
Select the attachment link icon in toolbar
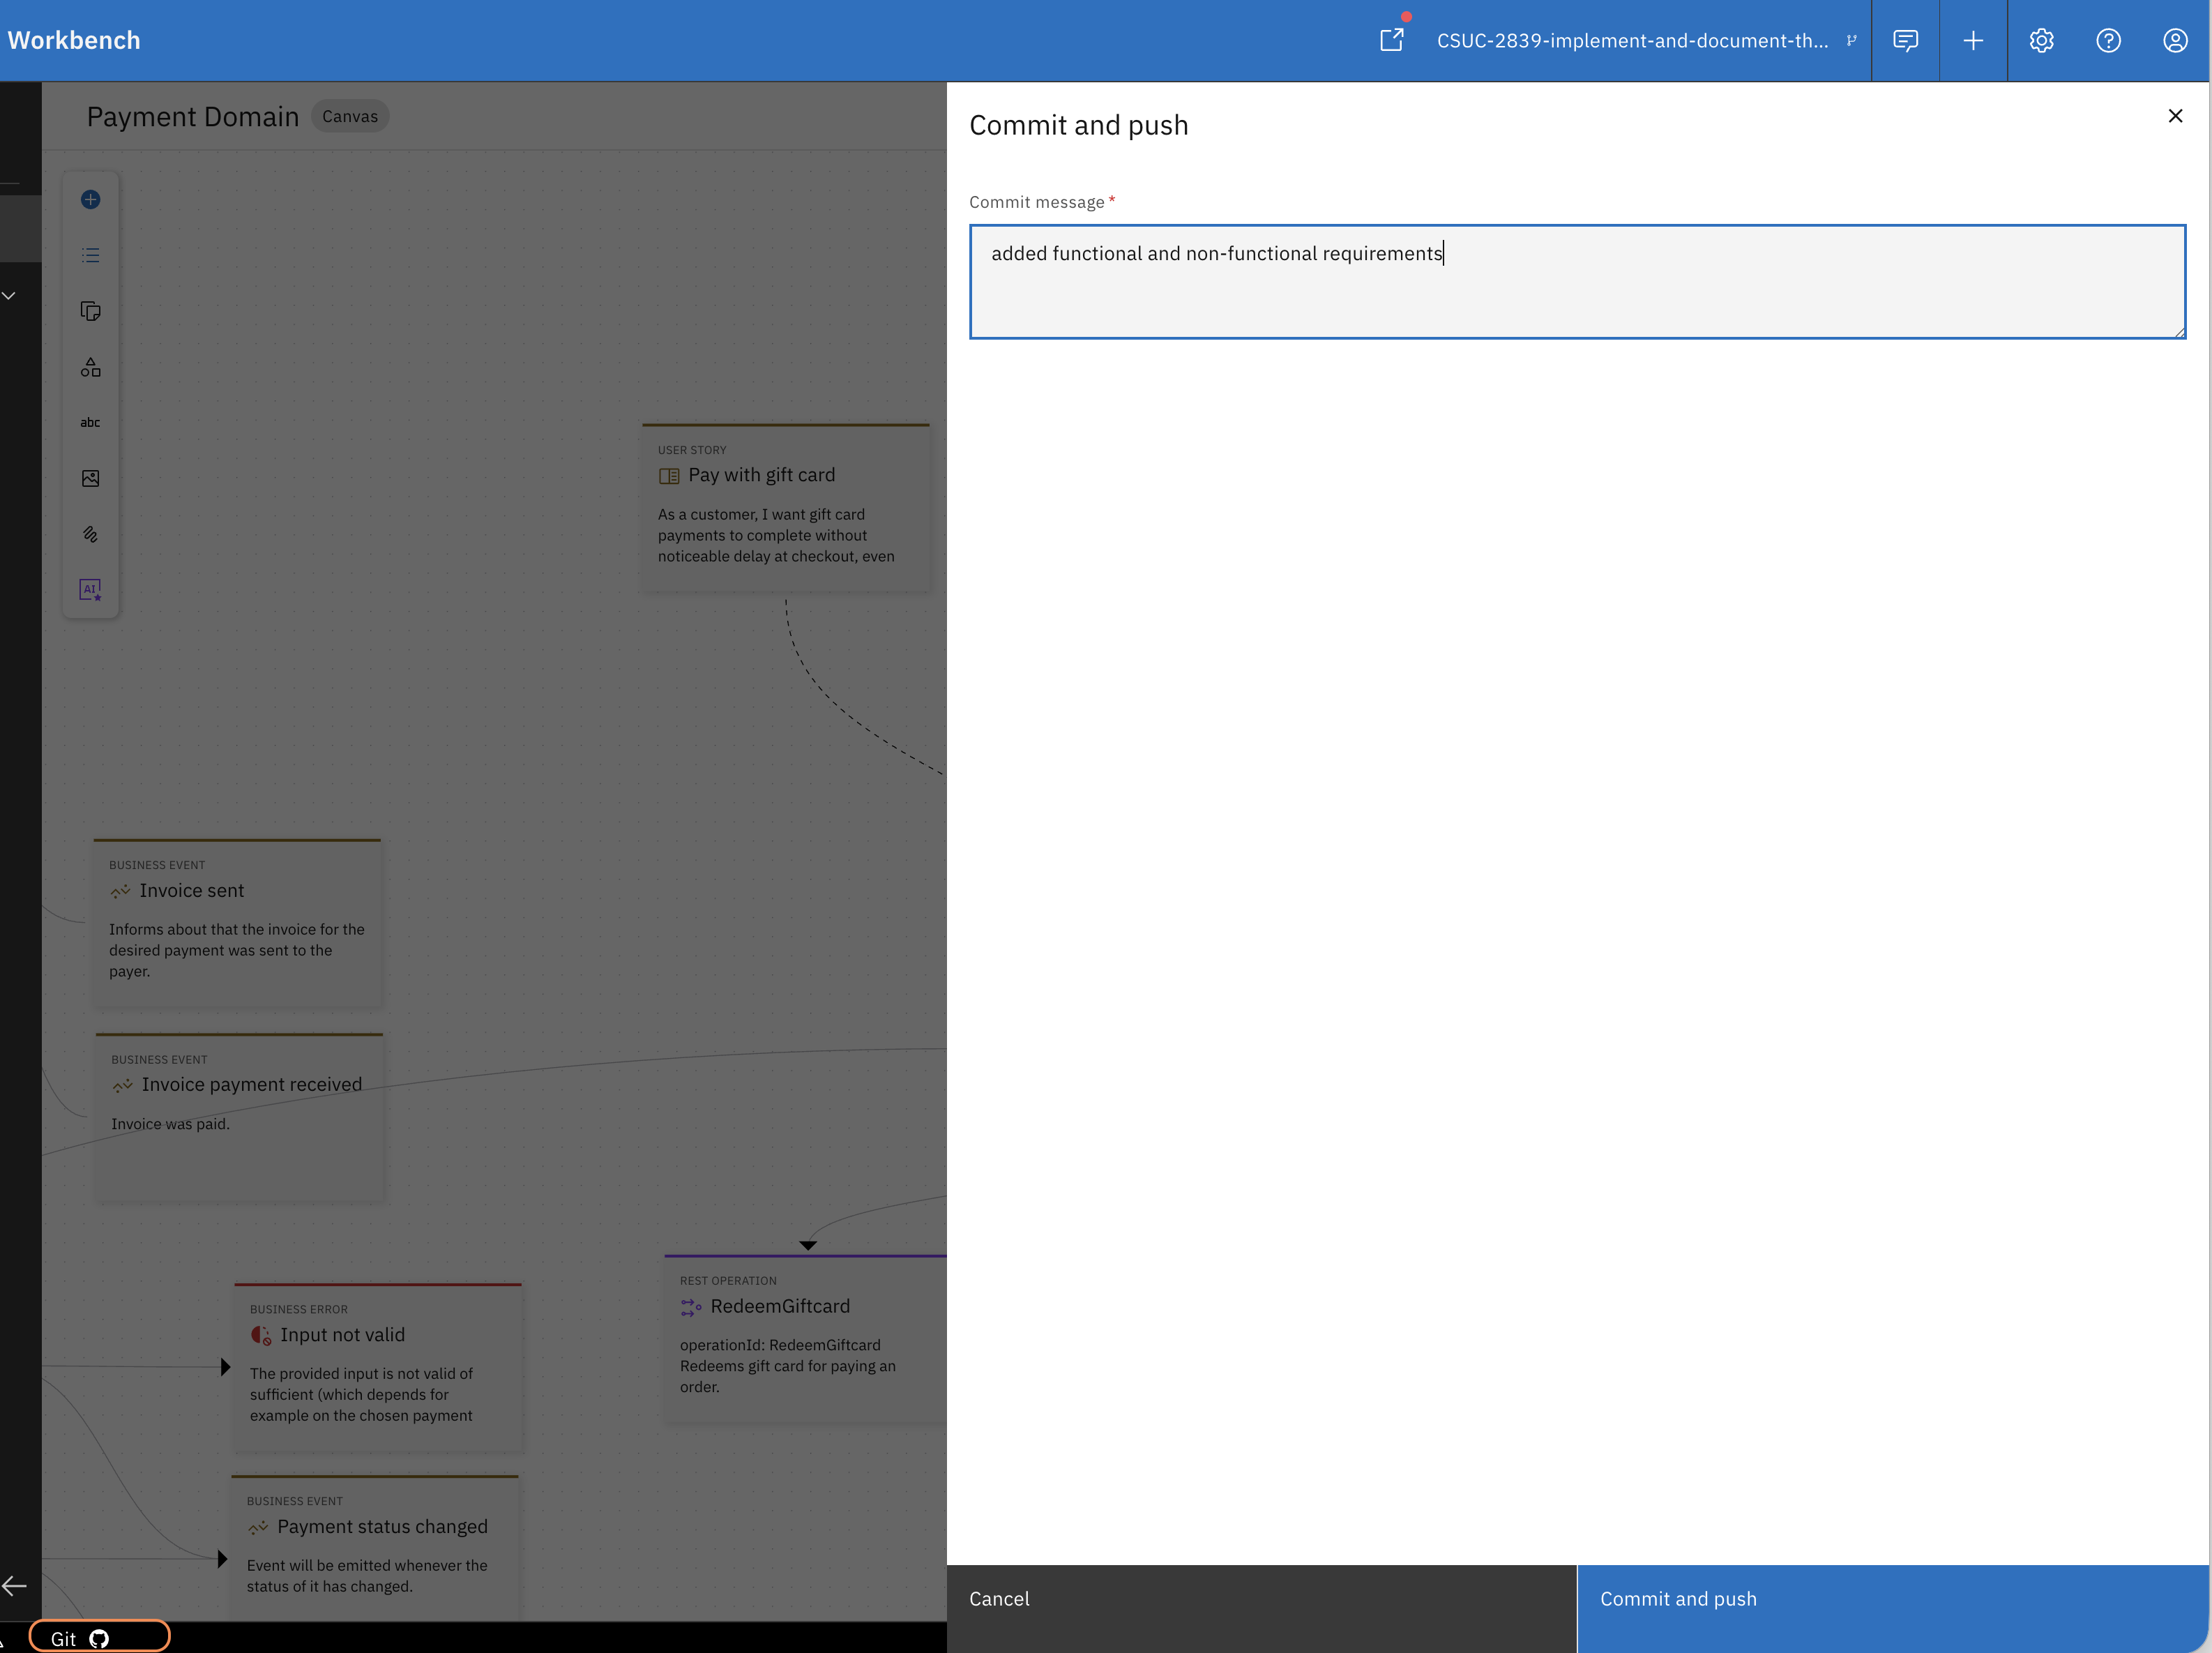point(90,534)
